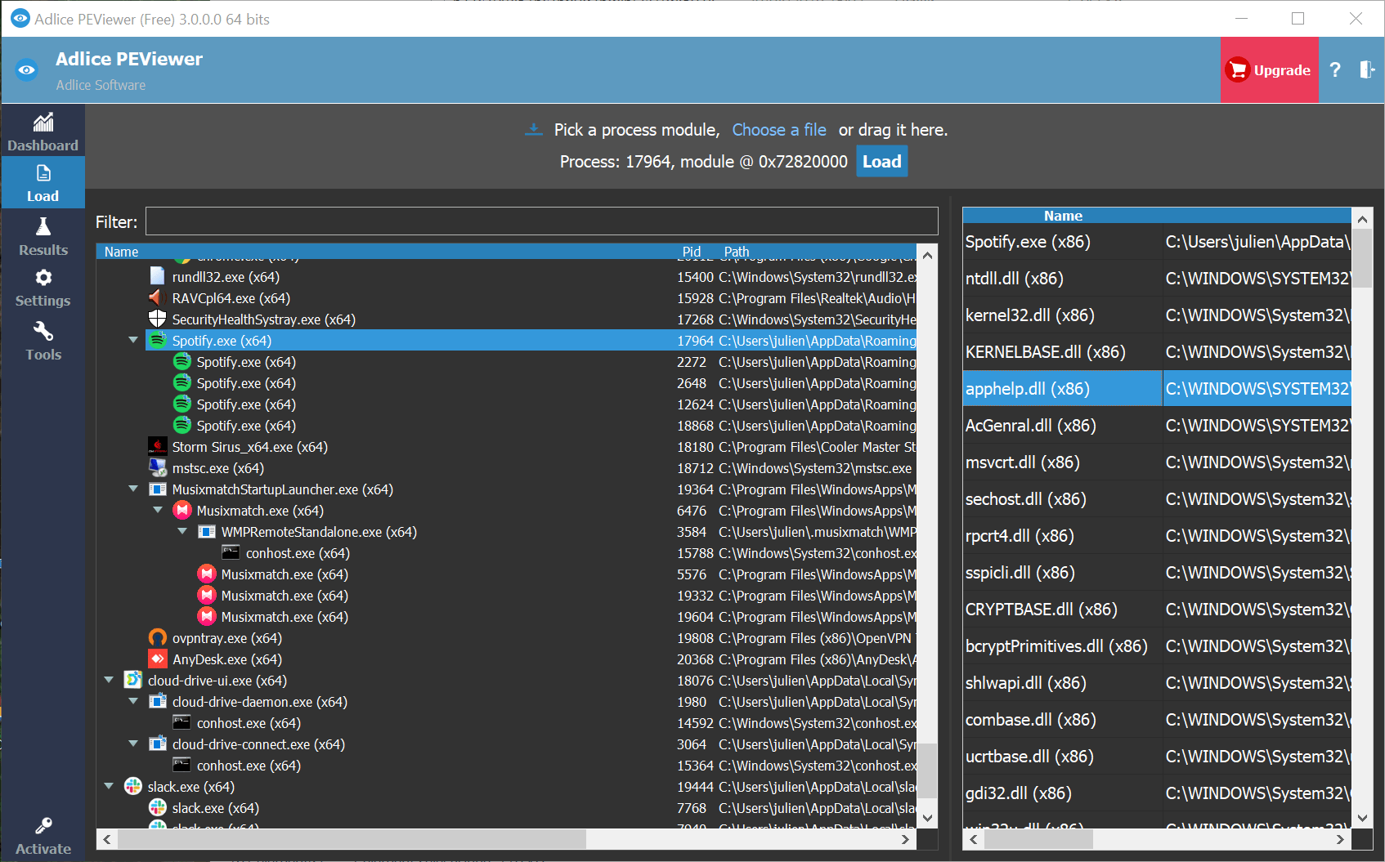Viewport: 1385px width, 862px height.
Task: Switch to the Load sidebar tab
Action: coord(43,182)
